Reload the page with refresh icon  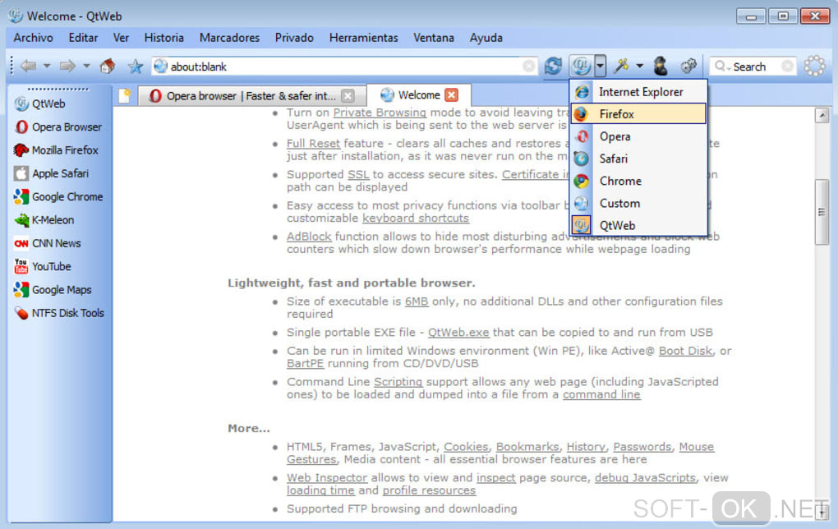click(553, 67)
